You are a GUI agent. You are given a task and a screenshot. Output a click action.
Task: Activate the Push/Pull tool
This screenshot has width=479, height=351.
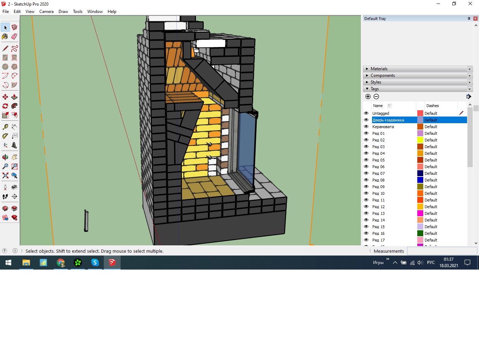click(14, 97)
